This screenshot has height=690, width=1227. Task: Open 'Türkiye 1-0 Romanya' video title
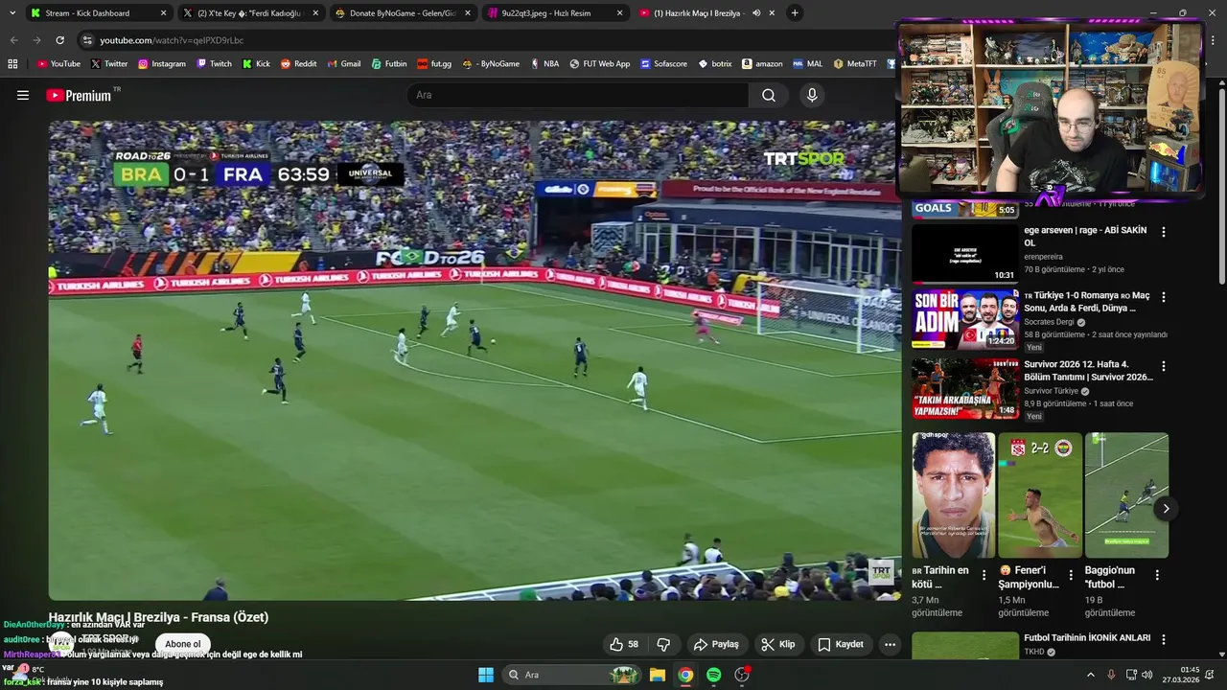(1087, 302)
